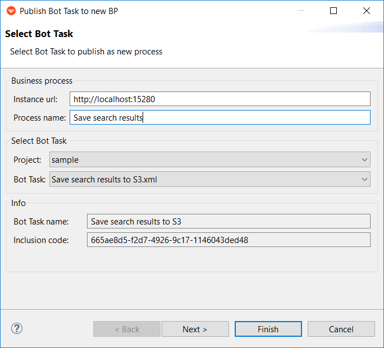Image resolution: width=384 pixels, height=348 pixels.
Task: Click the Select Bot Task heading
Action: (x=39, y=34)
